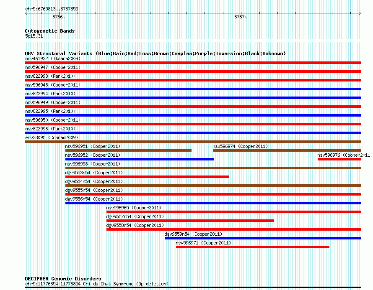The width and height of the screenshot is (373, 290).
Task: Open dgv9559n54 (Cooper2011) label
Action: [193, 234]
